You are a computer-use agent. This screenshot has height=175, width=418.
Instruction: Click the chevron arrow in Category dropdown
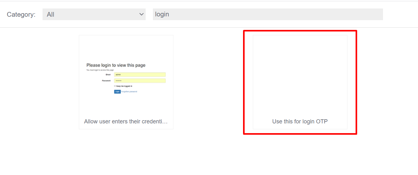141,14
